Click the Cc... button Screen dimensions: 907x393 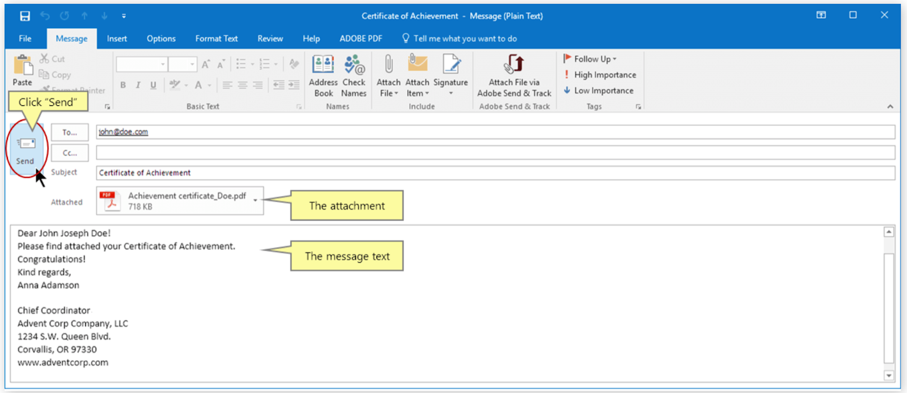click(70, 153)
